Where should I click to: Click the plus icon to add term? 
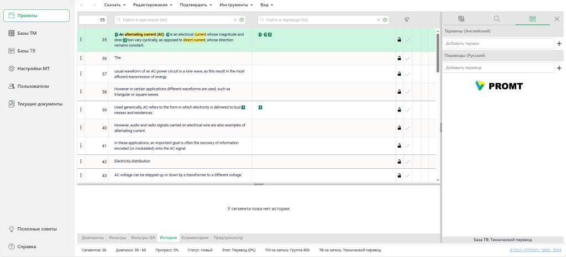tap(559, 43)
